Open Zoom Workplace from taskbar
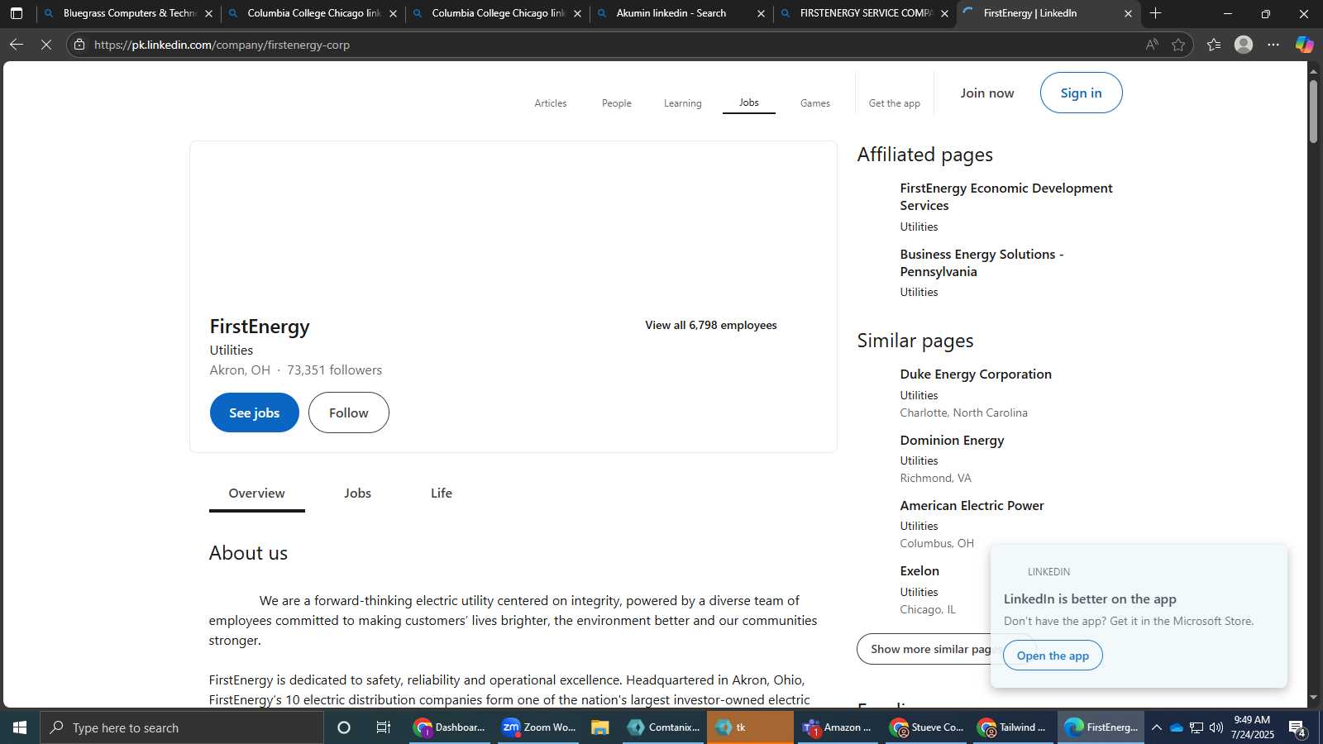Screen dimensions: 1323x744 tap(538, 727)
